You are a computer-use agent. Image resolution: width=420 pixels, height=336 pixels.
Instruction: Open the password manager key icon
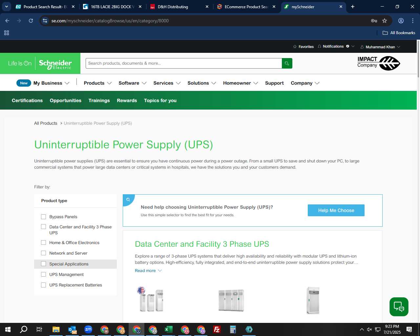pos(374,21)
